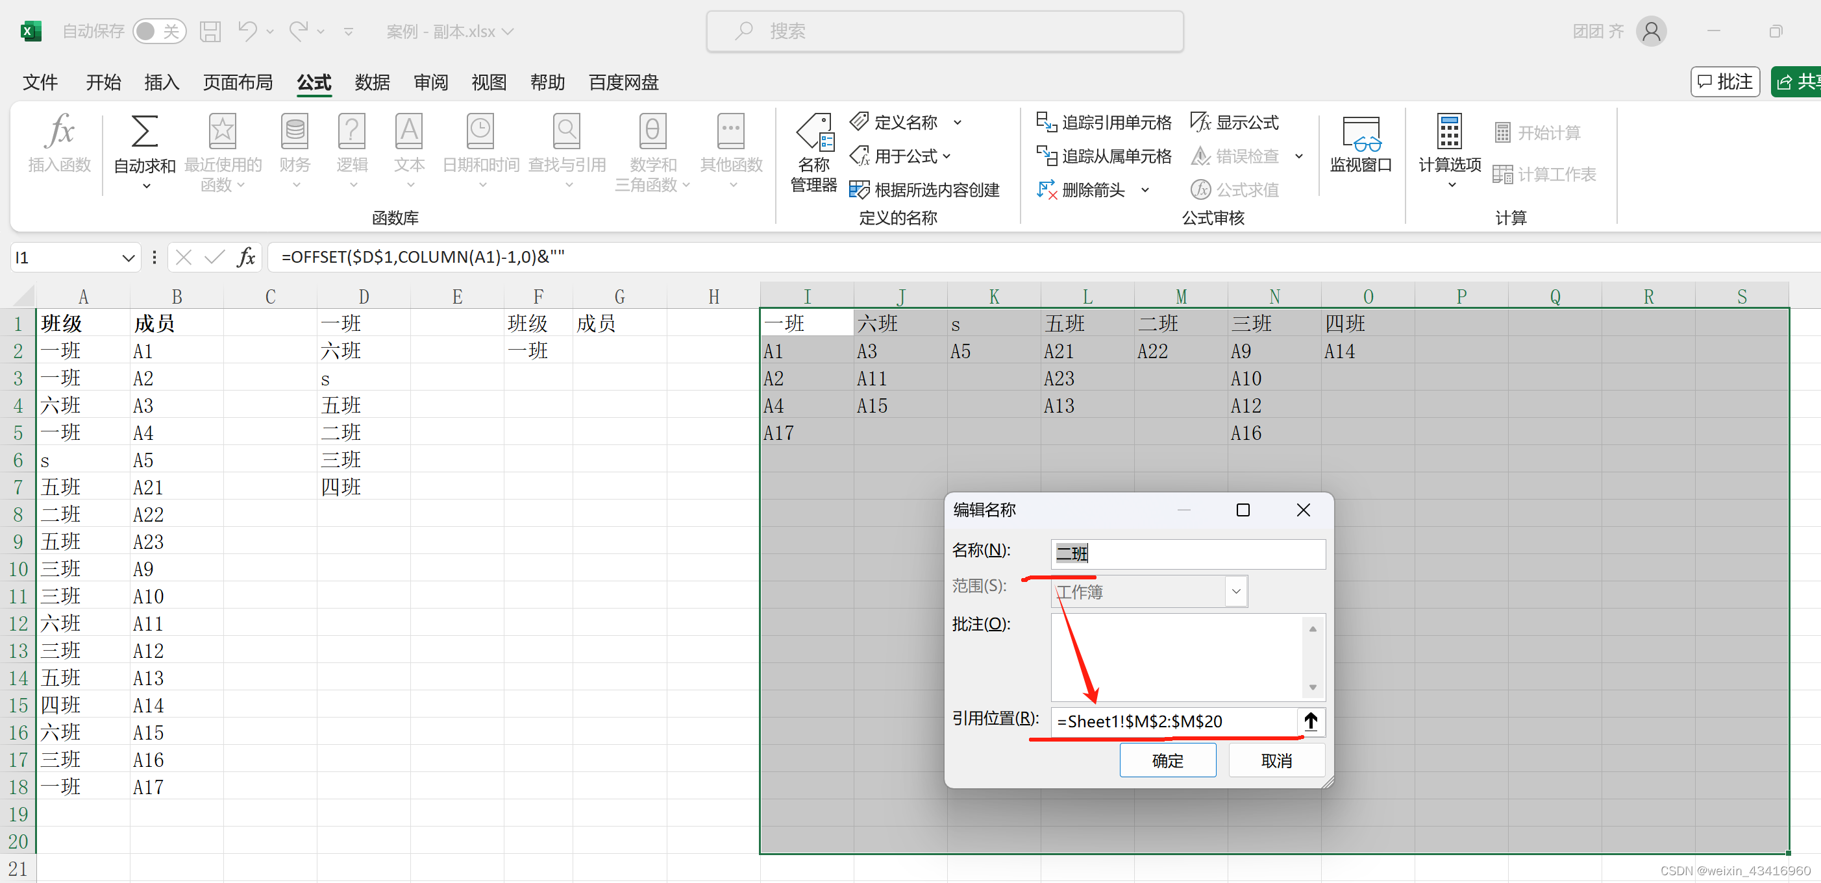
Task: Switch to the 数据 (Data) tab
Action: [x=373, y=82]
